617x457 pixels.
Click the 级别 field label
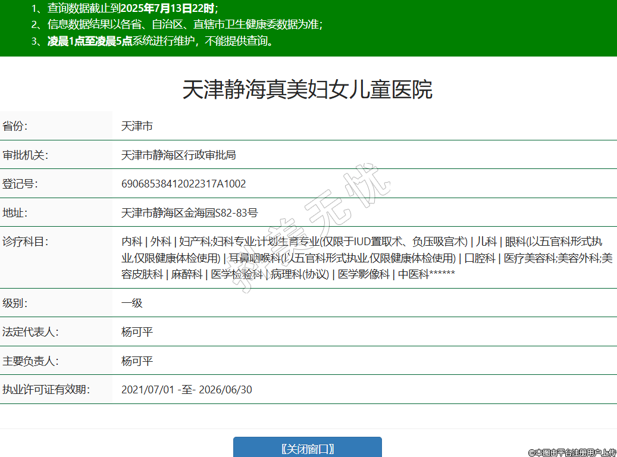coord(15,303)
